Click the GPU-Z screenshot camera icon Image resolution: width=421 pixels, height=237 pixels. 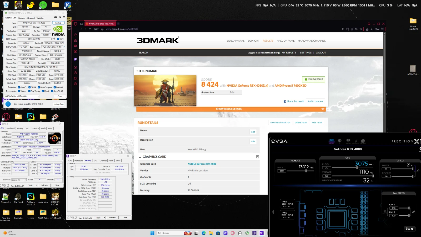(56, 17)
